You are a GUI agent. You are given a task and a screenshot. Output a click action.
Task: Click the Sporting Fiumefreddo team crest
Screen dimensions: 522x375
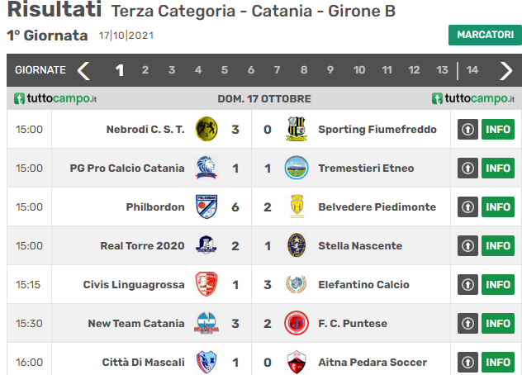coord(297,129)
